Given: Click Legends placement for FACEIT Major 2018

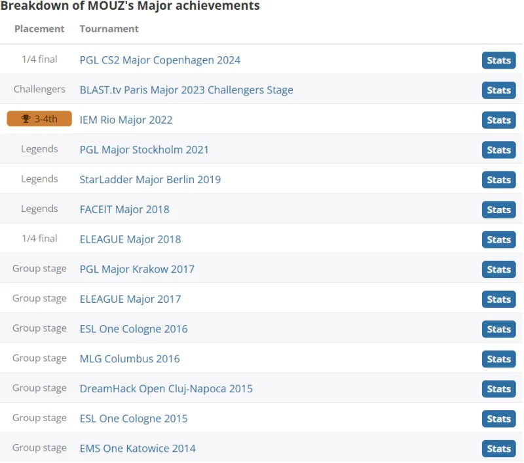Looking at the screenshot, I should pyautogui.click(x=39, y=209).
